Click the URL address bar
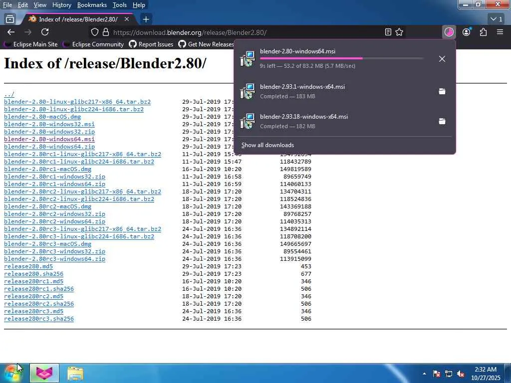This screenshot has height=383, width=511. point(248,32)
